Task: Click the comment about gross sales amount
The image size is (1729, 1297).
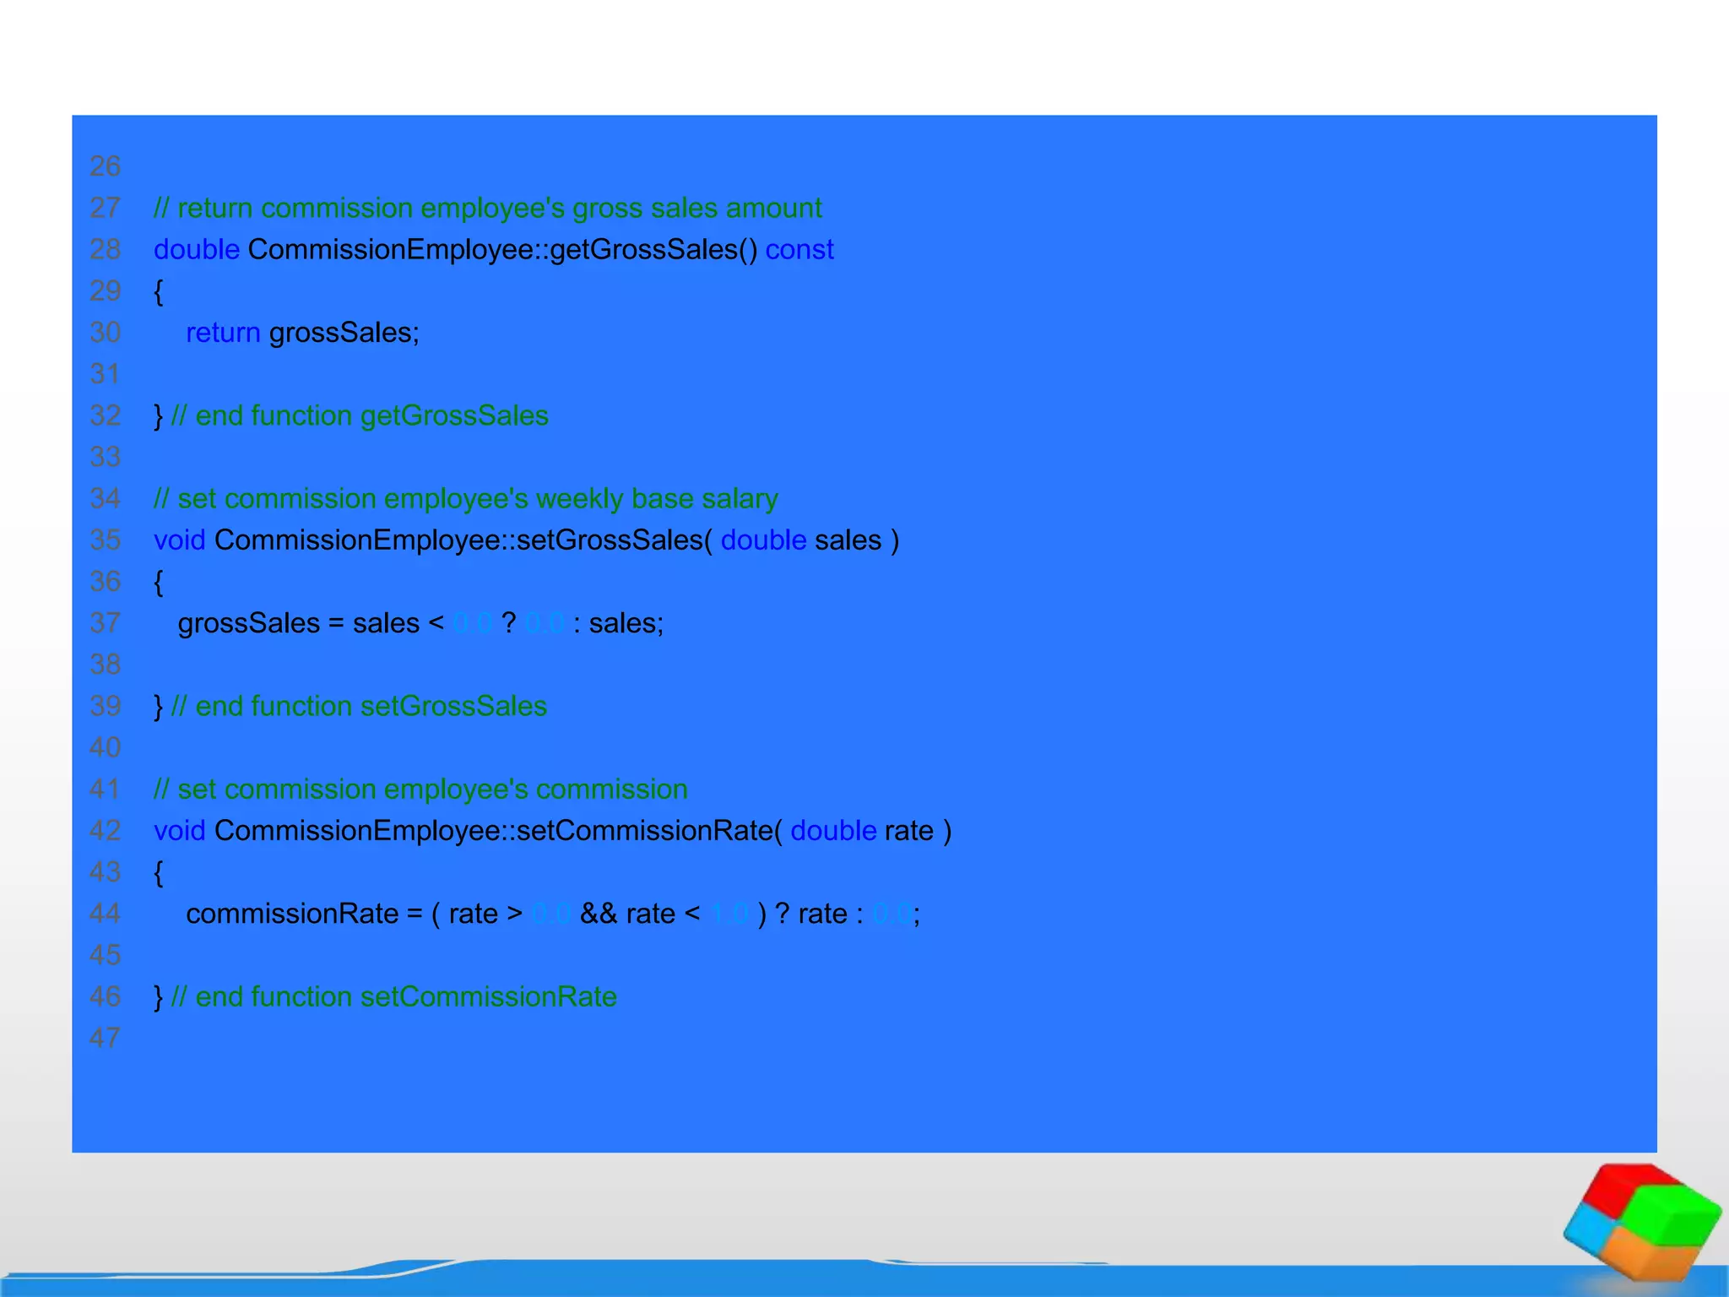Action: 487,208
